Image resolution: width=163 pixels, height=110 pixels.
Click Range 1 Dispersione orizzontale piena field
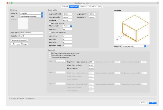(x=91, y=62)
